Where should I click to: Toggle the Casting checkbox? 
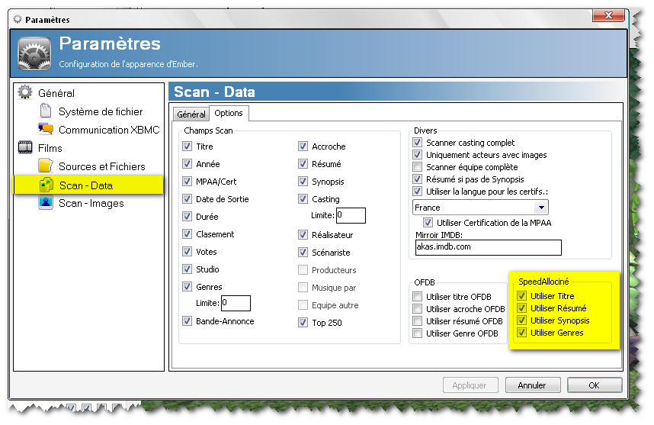(303, 199)
